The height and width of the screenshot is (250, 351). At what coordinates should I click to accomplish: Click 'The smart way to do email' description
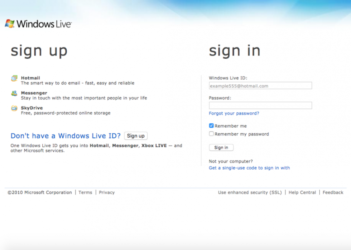coord(78,83)
